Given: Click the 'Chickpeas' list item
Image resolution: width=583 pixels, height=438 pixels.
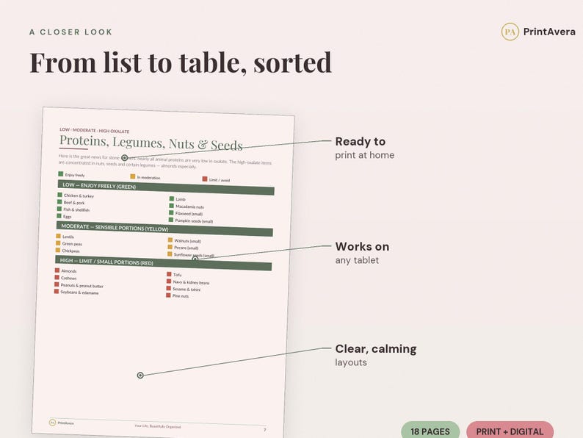Looking at the screenshot, I should (x=68, y=251).
